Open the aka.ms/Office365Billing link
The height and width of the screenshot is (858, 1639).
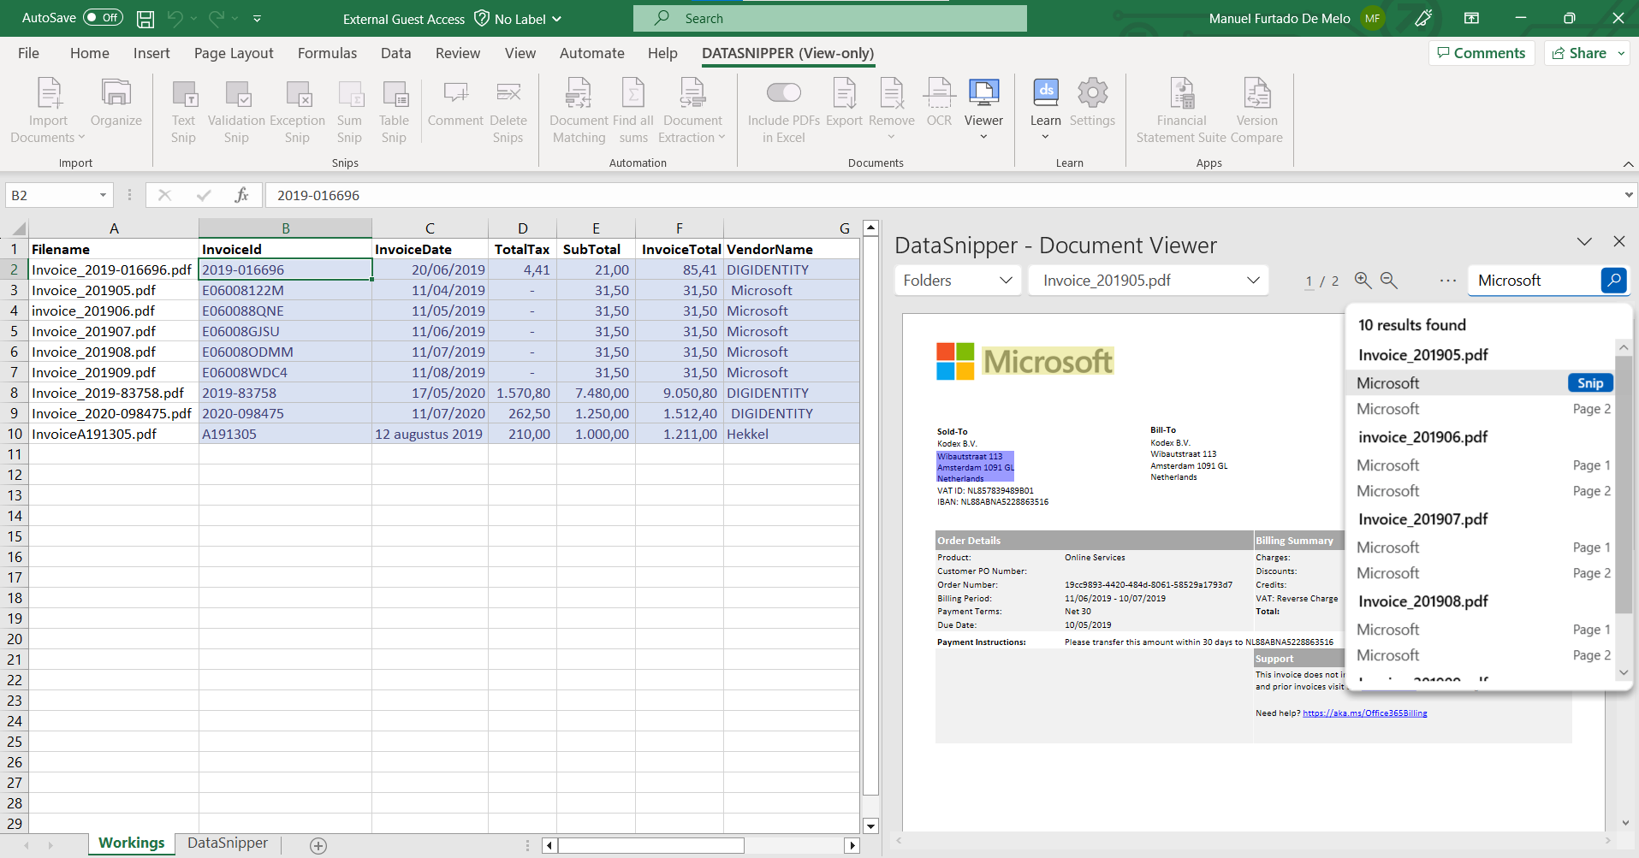pos(1364,713)
